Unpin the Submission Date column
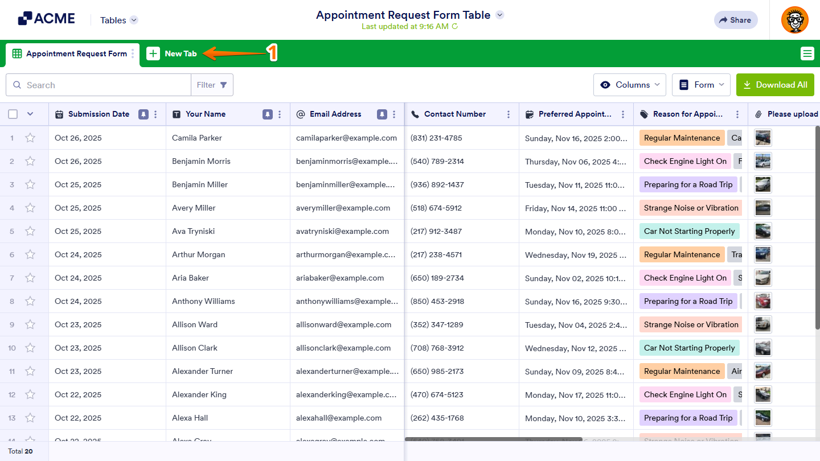The image size is (820, 461). point(143,114)
